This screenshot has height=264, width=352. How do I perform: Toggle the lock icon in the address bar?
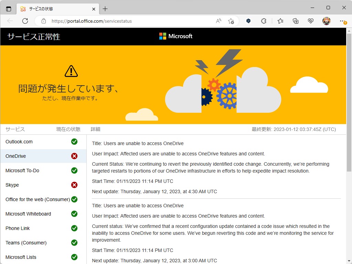[x=43, y=21]
